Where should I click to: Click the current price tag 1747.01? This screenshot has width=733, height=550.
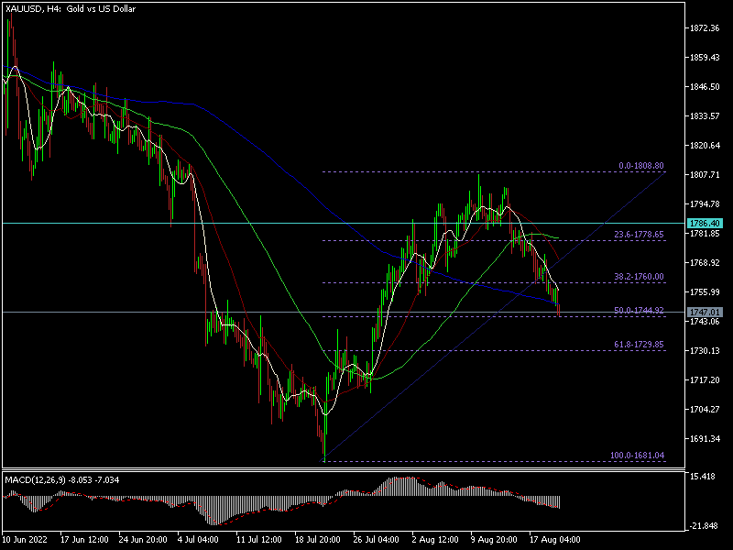tap(705, 312)
